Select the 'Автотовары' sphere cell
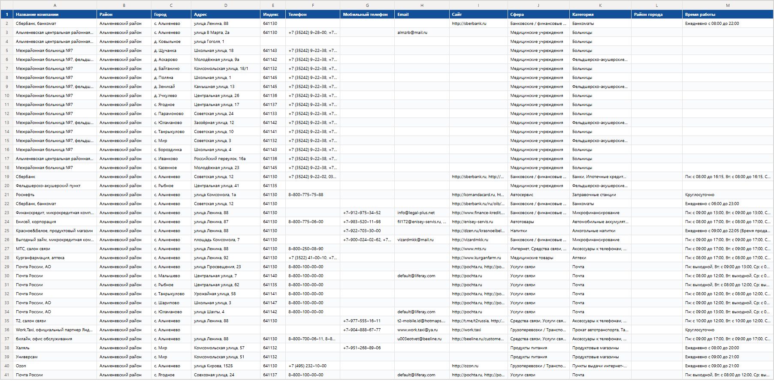 pyautogui.click(x=538, y=222)
